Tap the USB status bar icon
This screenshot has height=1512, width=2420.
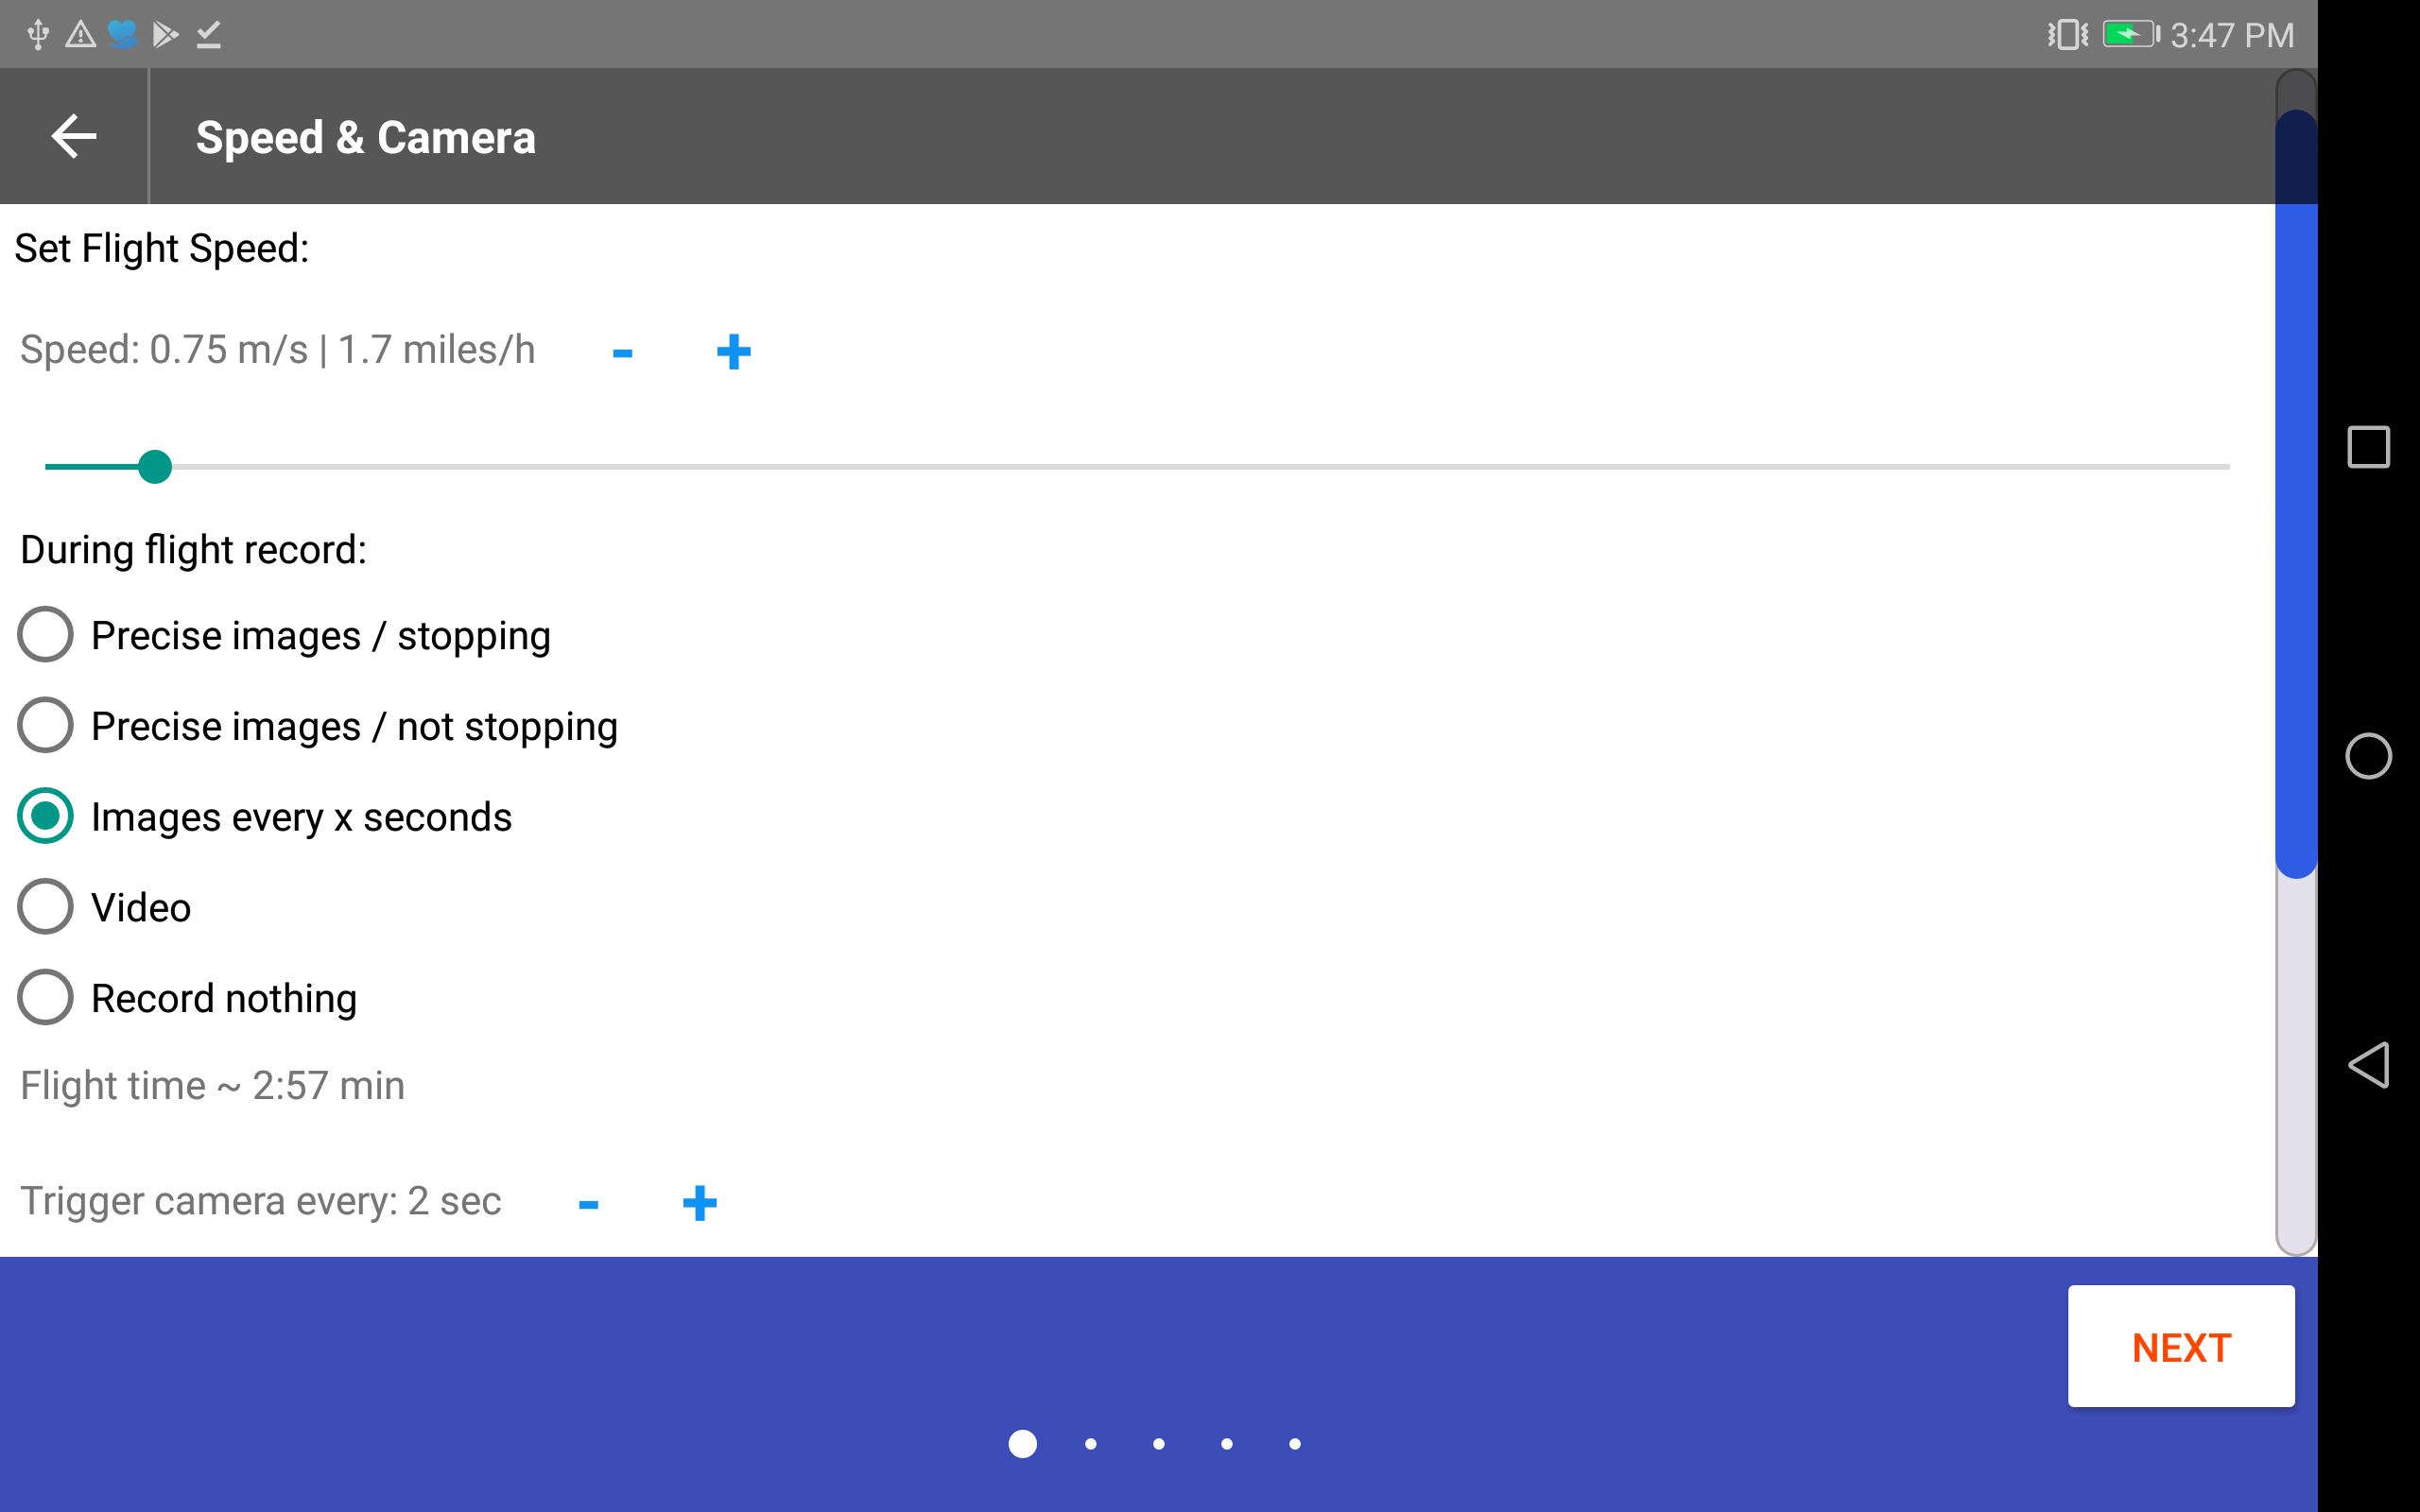[38, 35]
